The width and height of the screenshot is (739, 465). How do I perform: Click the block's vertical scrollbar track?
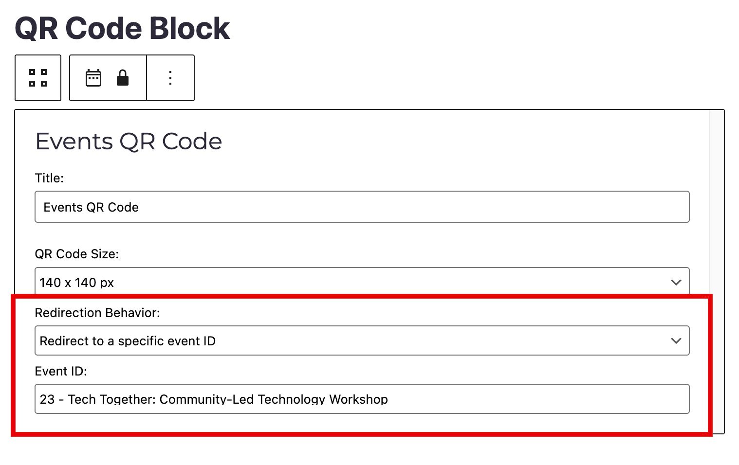click(x=717, y=204)
